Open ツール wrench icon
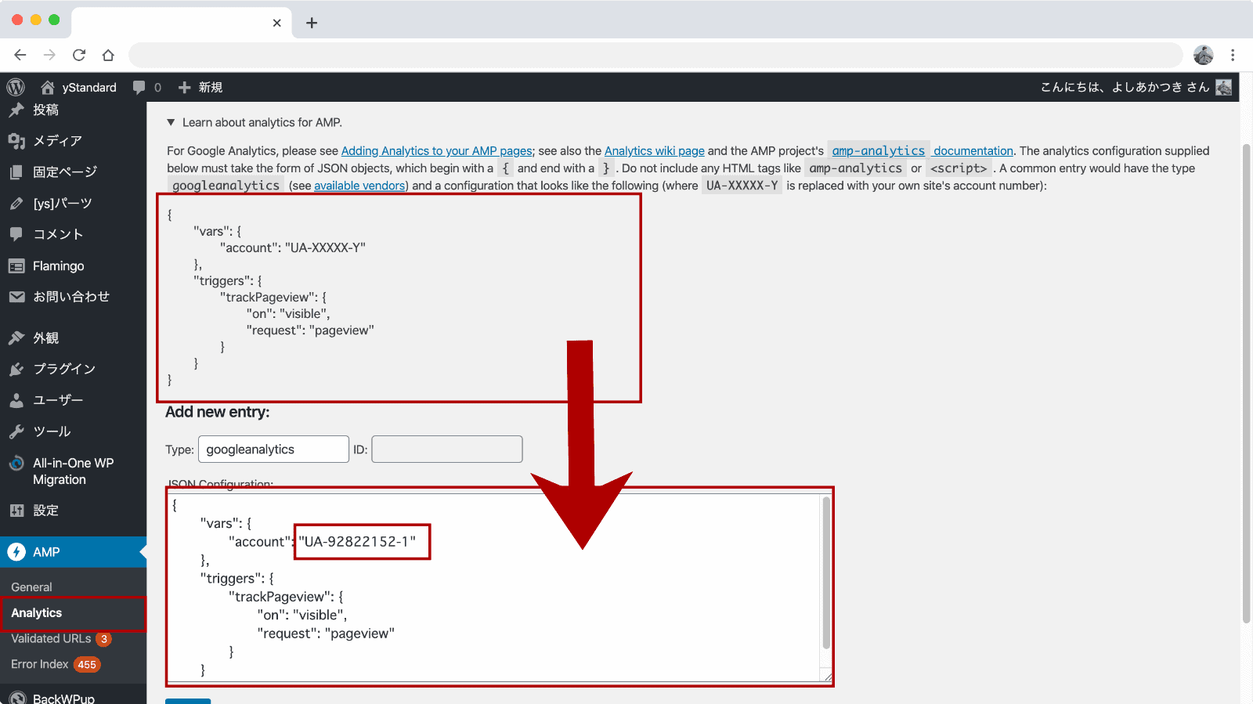This screenshot has width=1253, height=704. click(x=16, y=431)
